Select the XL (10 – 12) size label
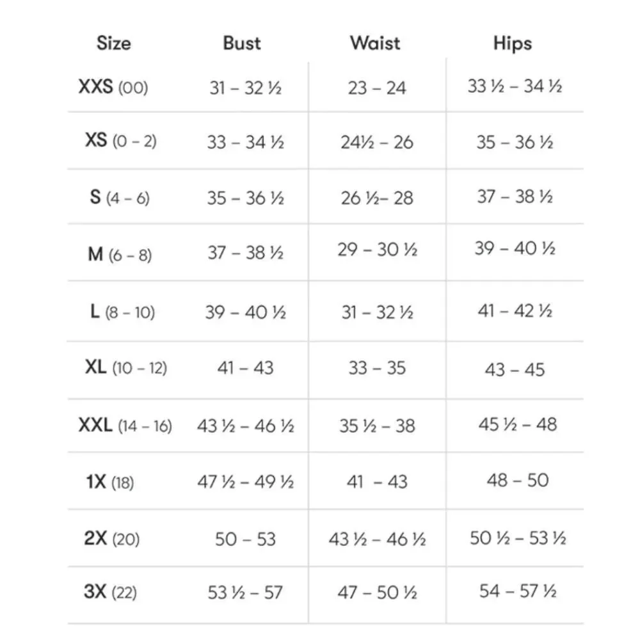Screen dimensions: 640x640 125,368
